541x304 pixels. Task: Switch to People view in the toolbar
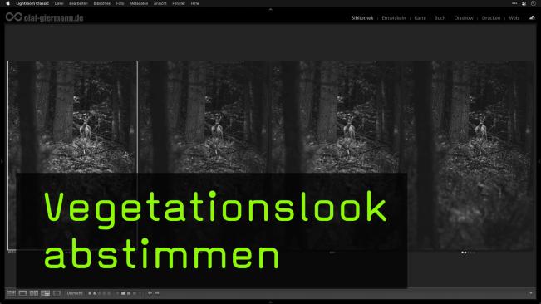pos(57,293)
